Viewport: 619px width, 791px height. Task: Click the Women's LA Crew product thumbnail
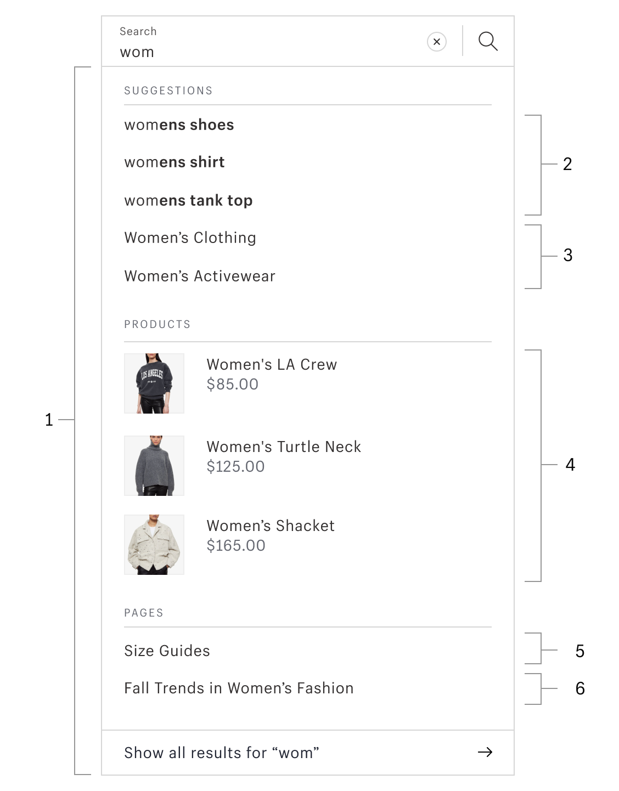[x=154, y=383]
